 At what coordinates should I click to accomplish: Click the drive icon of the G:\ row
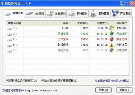point(10,51)
